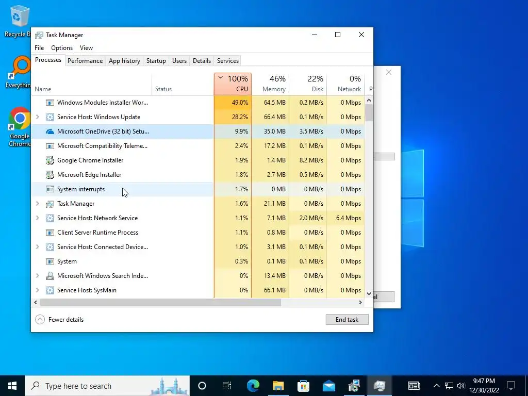The height and width of the screenshot is (396, 528).
Task: Collapse view with Fewer details
Action: 59,320
